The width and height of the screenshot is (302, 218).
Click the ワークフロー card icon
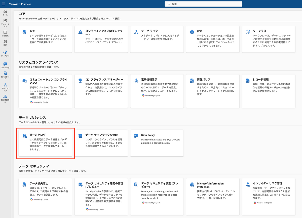tap(248, 32)
